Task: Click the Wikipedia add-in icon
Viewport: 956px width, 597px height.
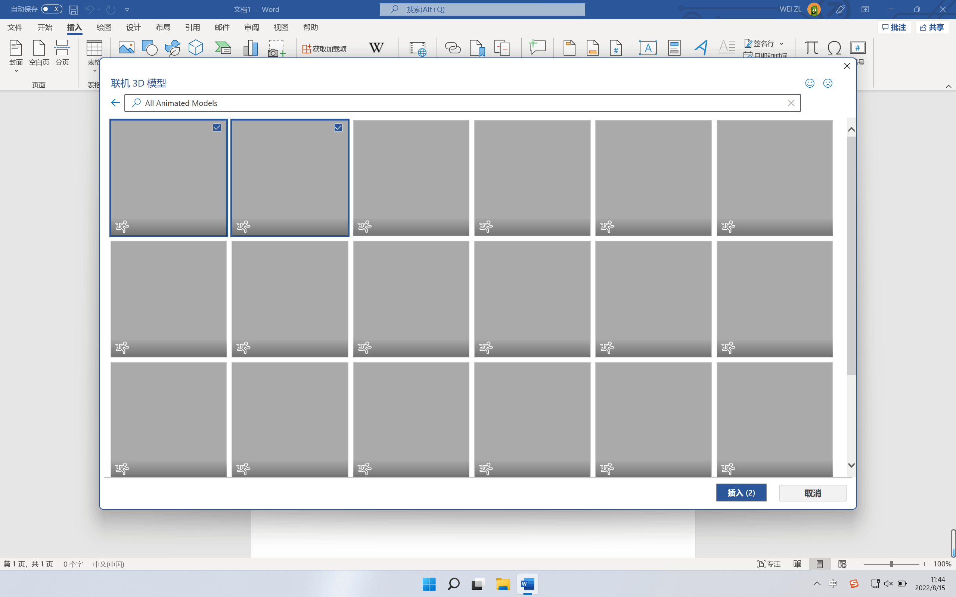Action: 376,48
